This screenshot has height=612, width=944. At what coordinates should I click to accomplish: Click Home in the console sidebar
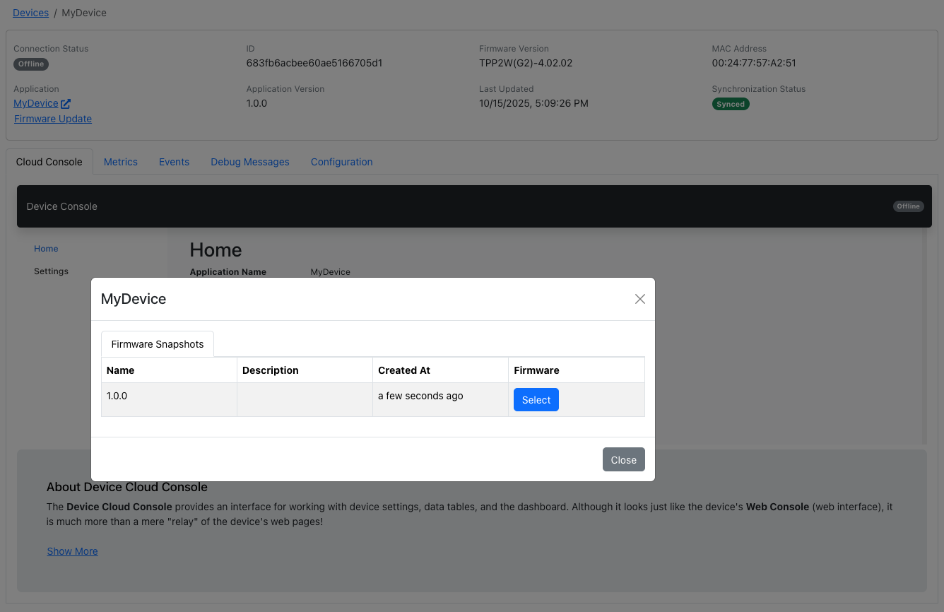pos(46,249)
